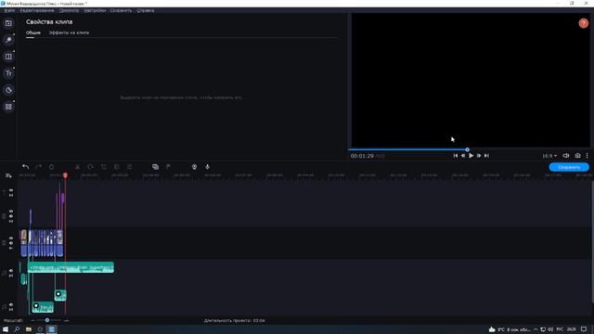The height and width of the screenshot is (334, 594).
Task: Open the filters magic wand panel
Action: [x=8, y=40]
